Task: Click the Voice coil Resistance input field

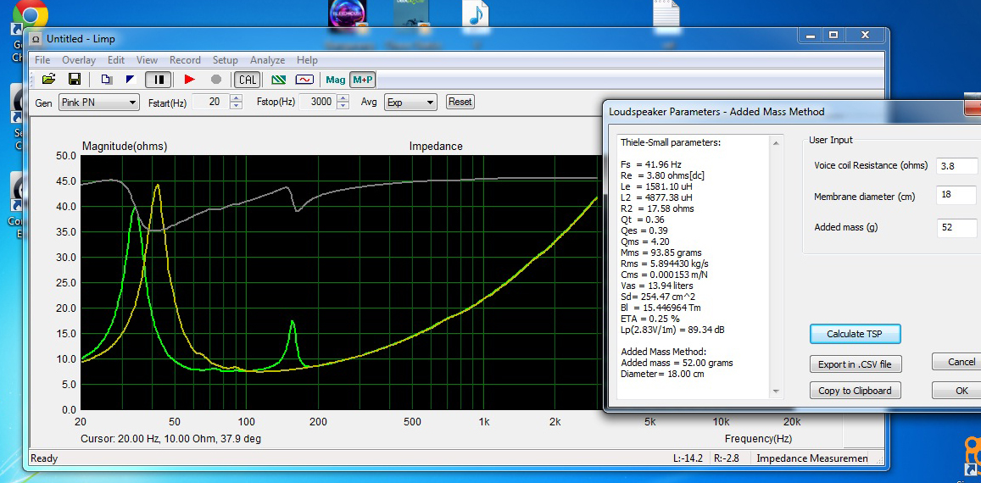Action: pyautogui.click(x=956, y=165)
